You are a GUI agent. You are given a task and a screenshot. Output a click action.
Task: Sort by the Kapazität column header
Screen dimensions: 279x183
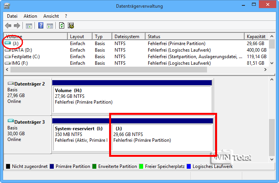(x=257, y=37)
